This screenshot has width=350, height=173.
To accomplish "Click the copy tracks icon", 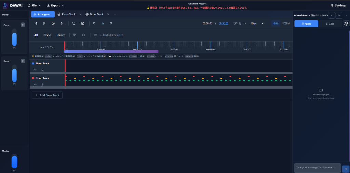I will pos(75,35).
